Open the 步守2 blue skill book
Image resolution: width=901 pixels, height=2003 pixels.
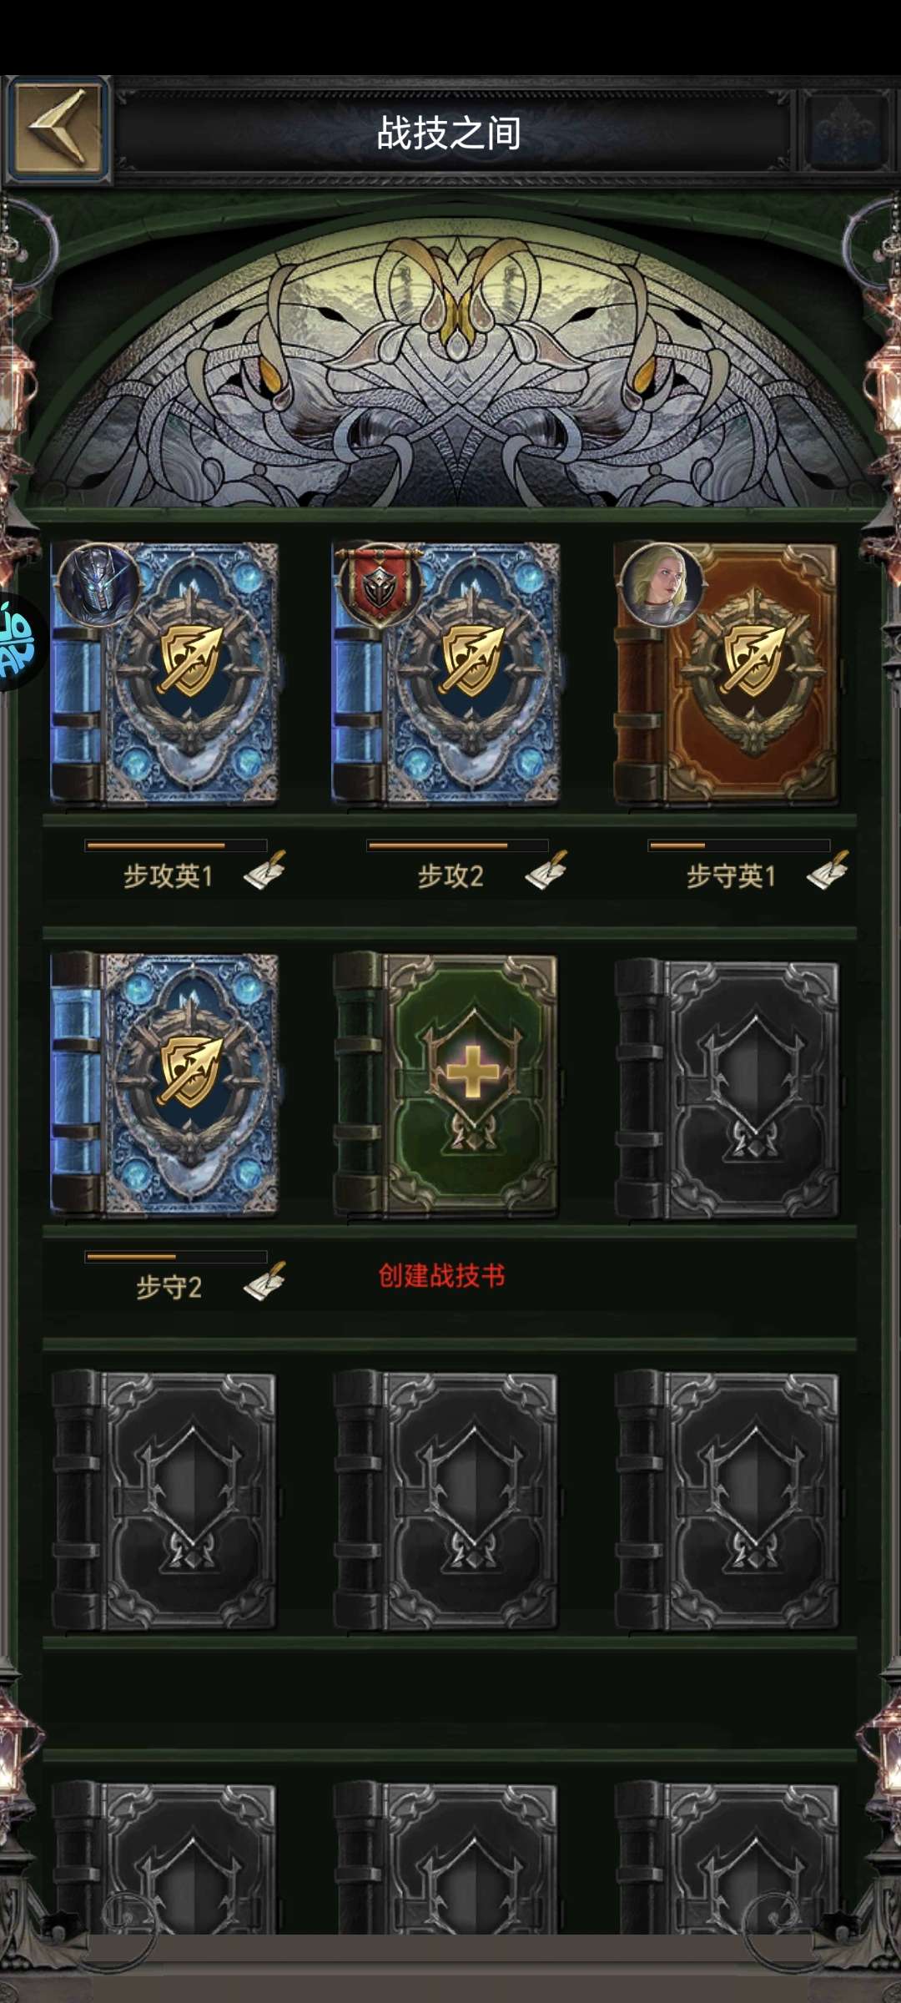(x=164, y=1084)
